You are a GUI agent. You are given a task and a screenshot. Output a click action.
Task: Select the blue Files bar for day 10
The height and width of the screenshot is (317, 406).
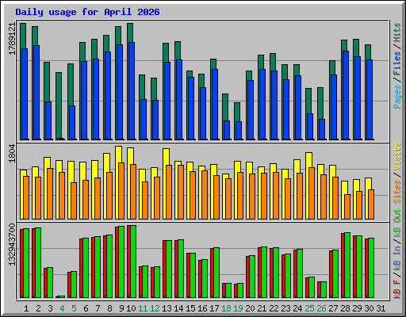tap(132, 91)
